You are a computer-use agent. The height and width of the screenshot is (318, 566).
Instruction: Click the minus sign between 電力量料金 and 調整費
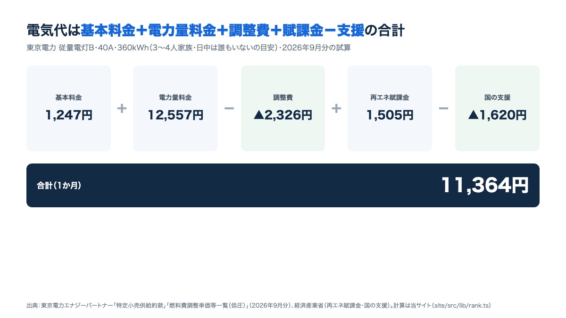(229, 108)
